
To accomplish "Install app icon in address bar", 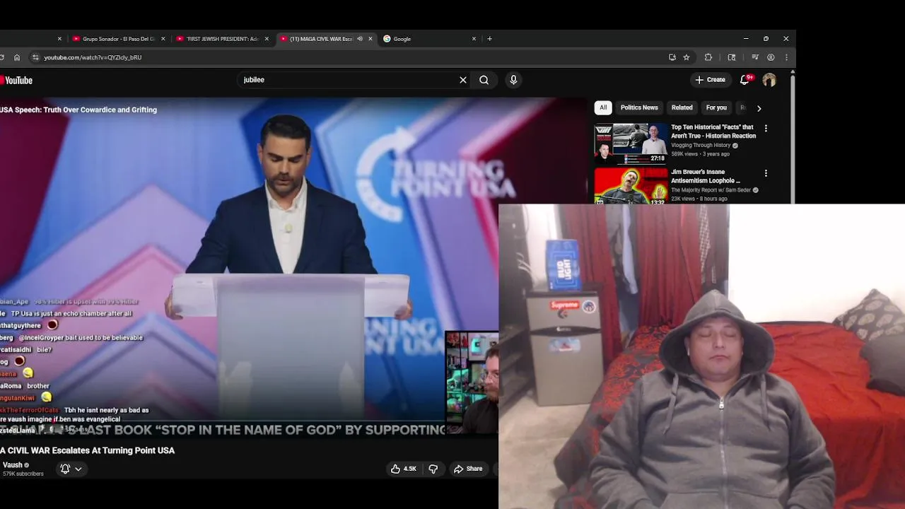I will click(x=672, y=57).
